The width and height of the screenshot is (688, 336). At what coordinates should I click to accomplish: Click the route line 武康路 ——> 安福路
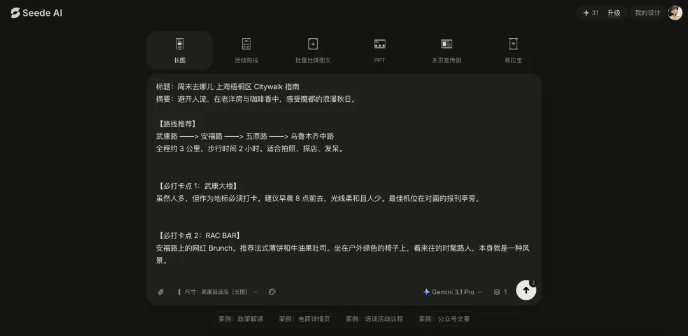tap(245, 136)
